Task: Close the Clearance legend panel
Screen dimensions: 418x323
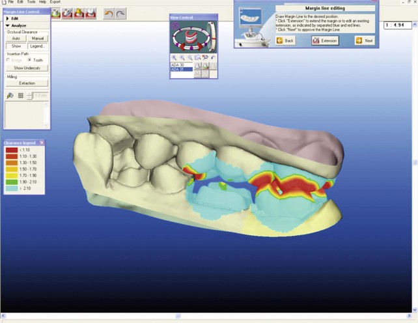Action: tap(42, 143)
